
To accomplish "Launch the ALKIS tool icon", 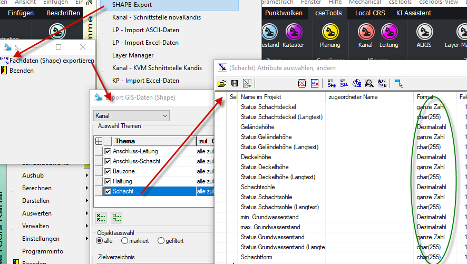I will click(423, 33).
